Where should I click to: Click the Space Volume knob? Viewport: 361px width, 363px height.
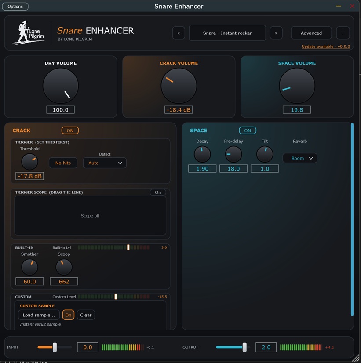[297, 86]
